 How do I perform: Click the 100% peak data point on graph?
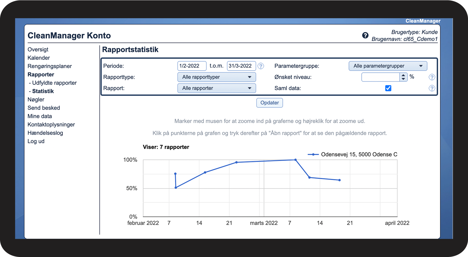pos(296,160)
